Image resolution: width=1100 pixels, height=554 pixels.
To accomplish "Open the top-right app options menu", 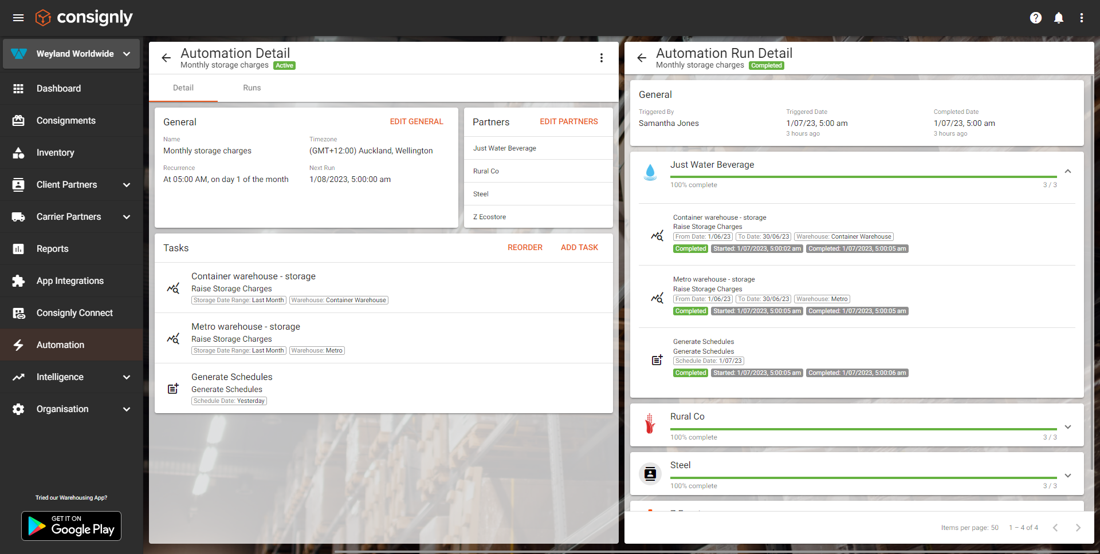I will (1081, 18).
